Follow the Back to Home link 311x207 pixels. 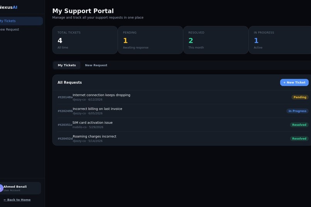coord(17,200)
